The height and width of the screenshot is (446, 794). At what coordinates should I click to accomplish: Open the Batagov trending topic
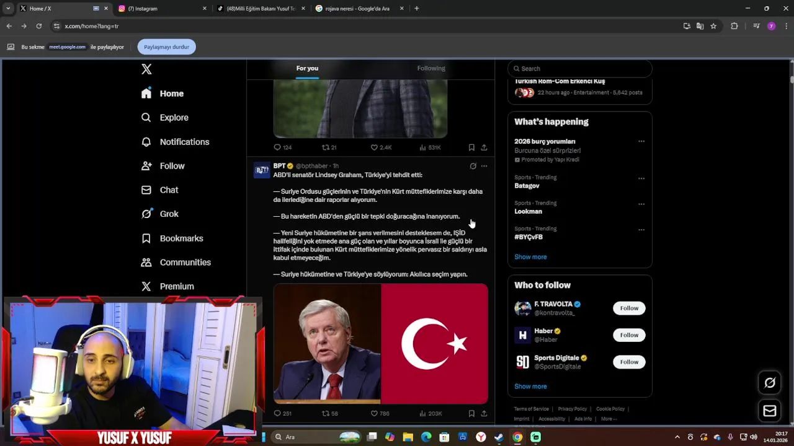click(x=527, y=186)
